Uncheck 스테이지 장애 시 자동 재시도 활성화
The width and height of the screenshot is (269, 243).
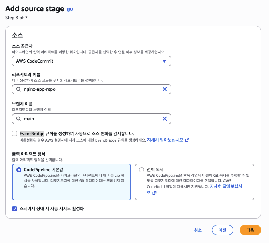click(x=15, y=209)
